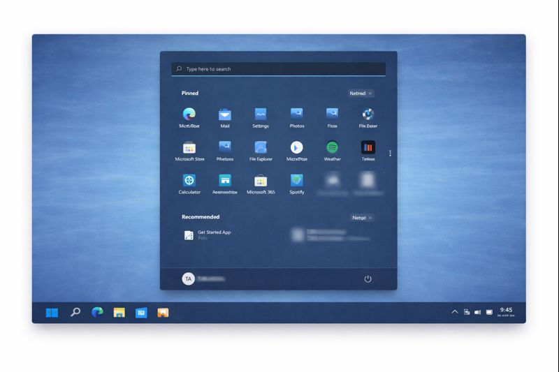Screen dimensions: 559x372
Task: Open Microsoft 365 from pinned apps
Action: click(x=261, y=184)
